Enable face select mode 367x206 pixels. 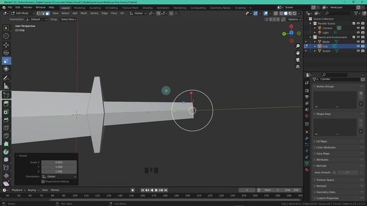pyautogui.click(x=48, y=13)
